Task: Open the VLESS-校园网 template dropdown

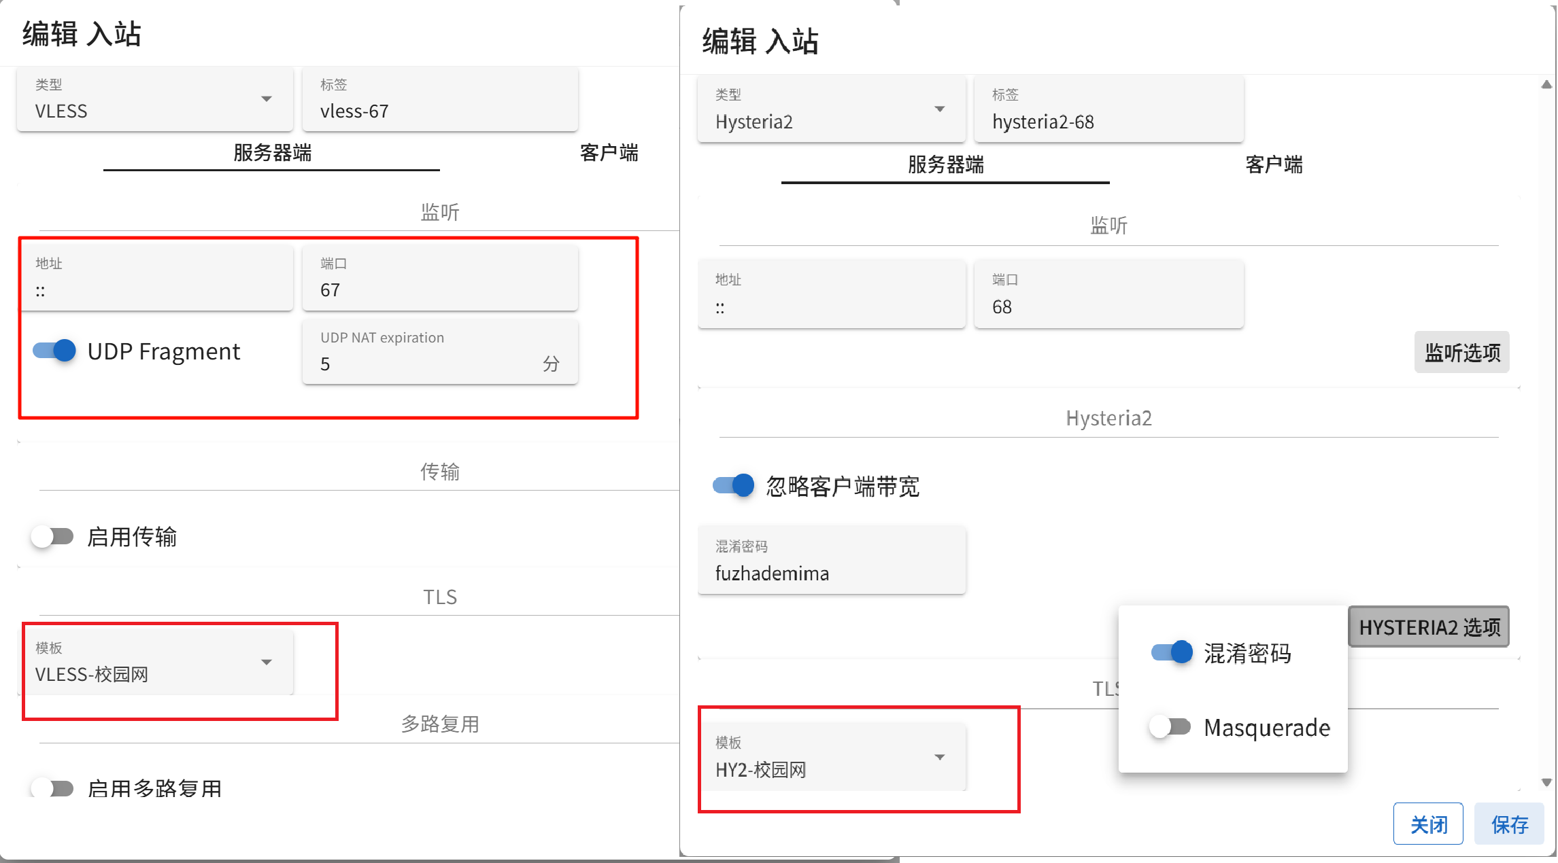Action: coord(156,663)
